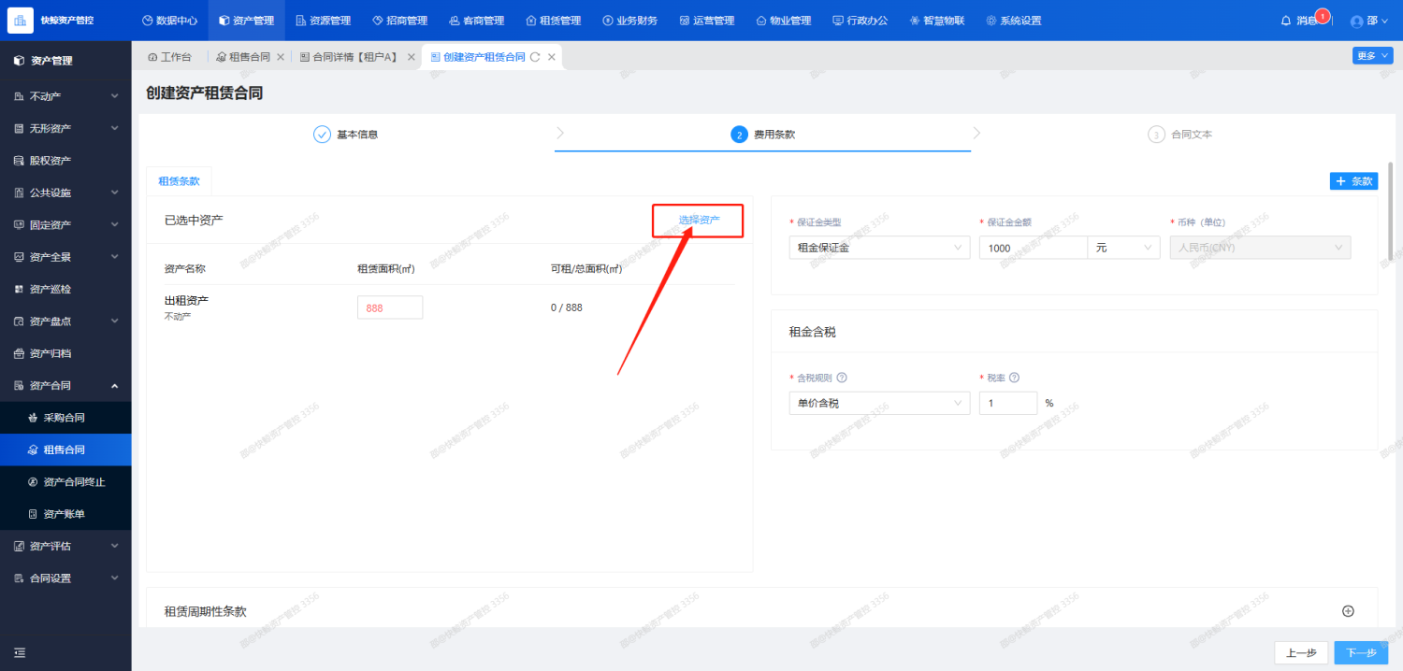
Task: Open the 运营管理 top menu
Action: pos(706,21)
